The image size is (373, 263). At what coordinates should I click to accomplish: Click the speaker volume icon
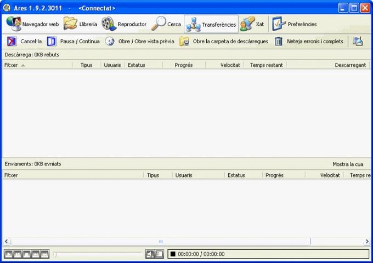click(x=150, y=254)
